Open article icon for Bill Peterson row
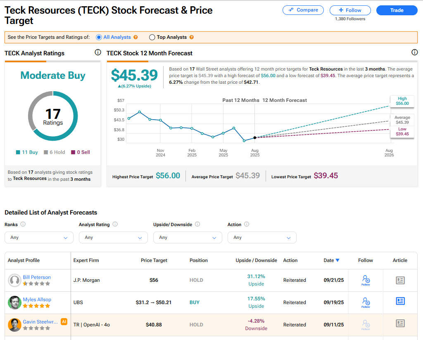The height and width of the screenshot is (340, 423). (400, 280)
